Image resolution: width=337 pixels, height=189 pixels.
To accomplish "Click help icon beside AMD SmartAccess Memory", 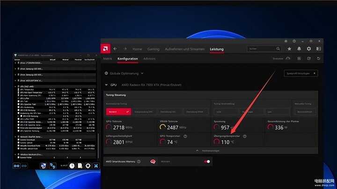I will coord(139,161).
